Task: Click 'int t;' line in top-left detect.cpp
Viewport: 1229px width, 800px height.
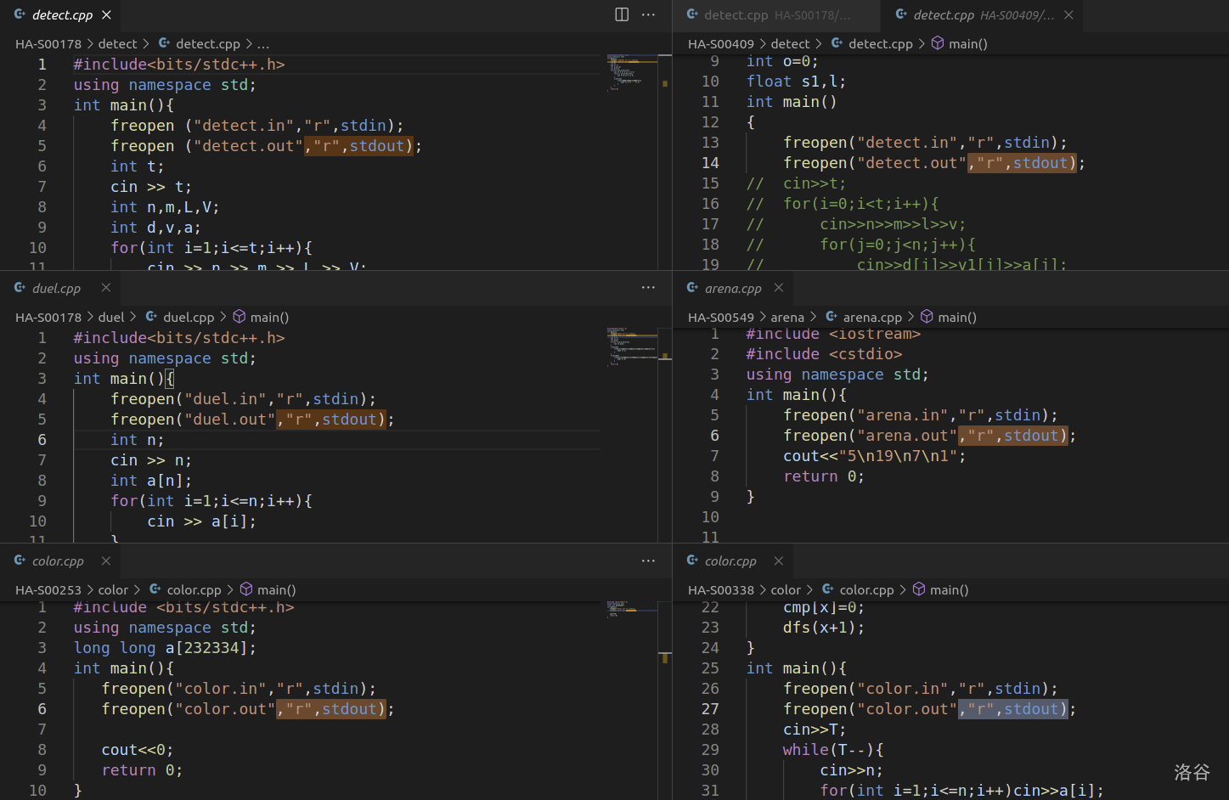Action: click(x=137, y=166)
